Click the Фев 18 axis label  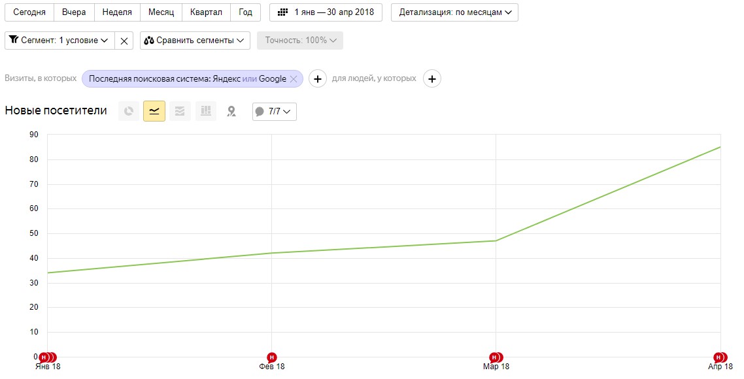[x=272, y=367]
